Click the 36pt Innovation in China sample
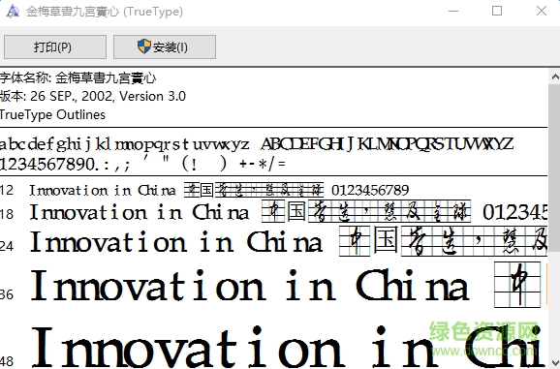 click(250, 285)
